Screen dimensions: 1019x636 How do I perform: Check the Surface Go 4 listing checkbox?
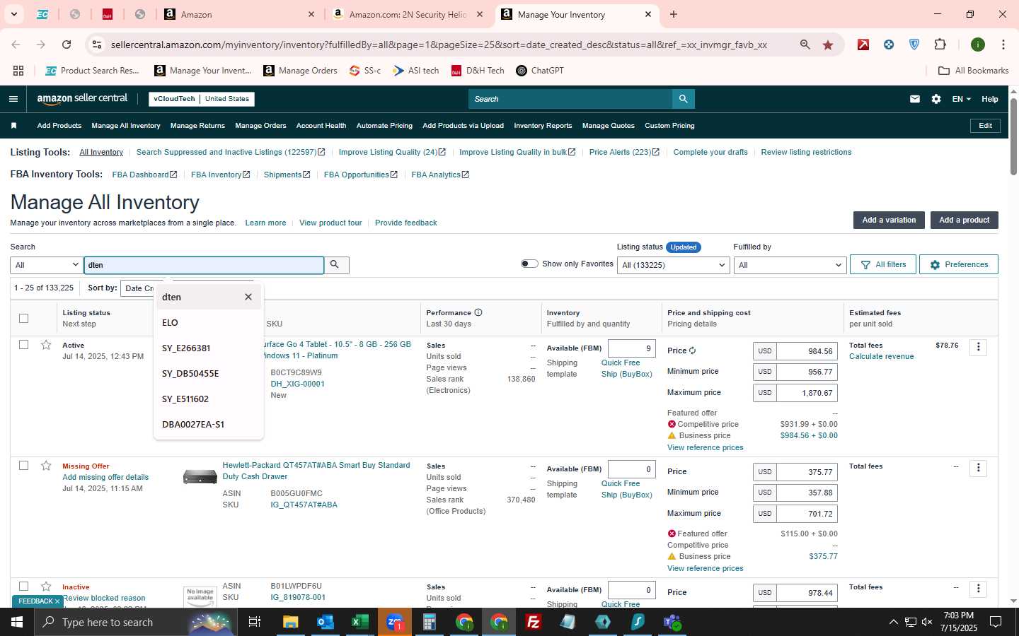pyautogui.click(x=24, y=345)
